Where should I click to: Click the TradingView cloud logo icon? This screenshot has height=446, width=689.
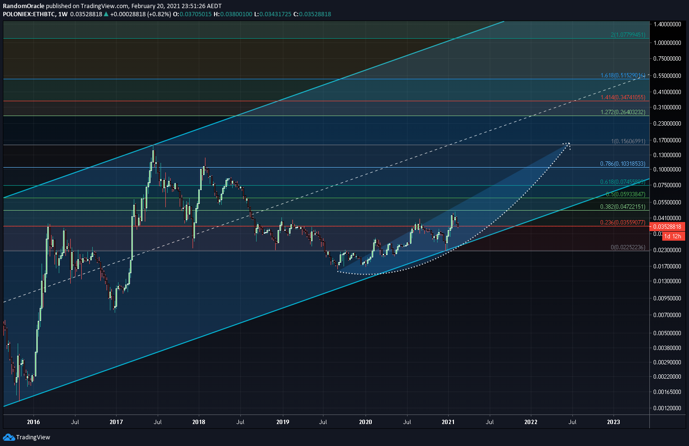(9, 437)
